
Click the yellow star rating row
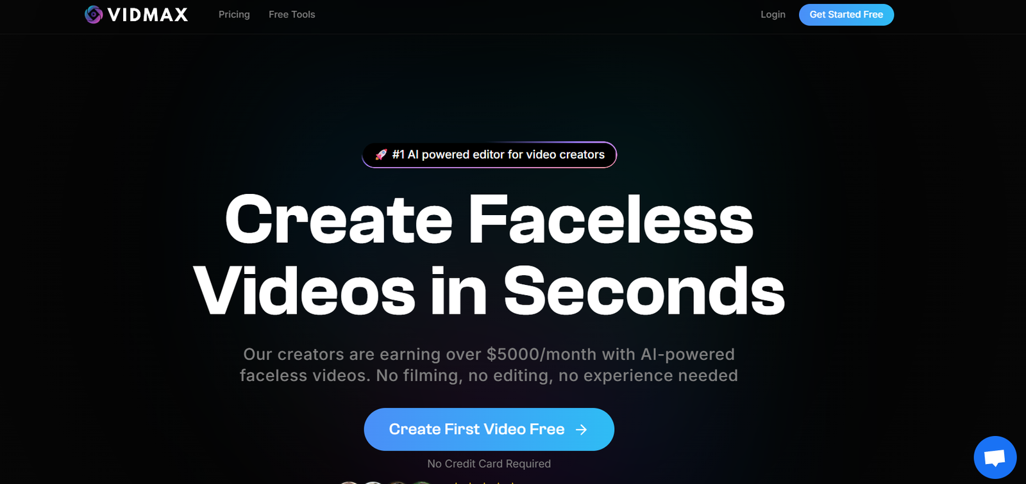(x=484, y=483)
